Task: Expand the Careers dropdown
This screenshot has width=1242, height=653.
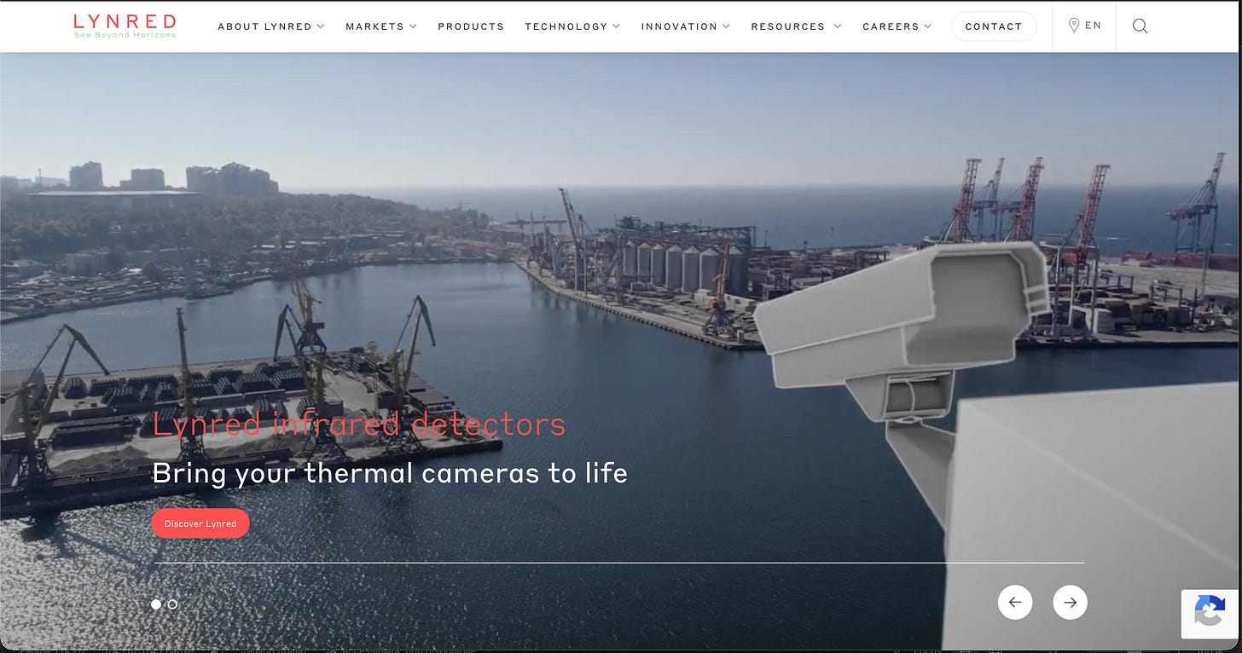Action: [897, 26]
